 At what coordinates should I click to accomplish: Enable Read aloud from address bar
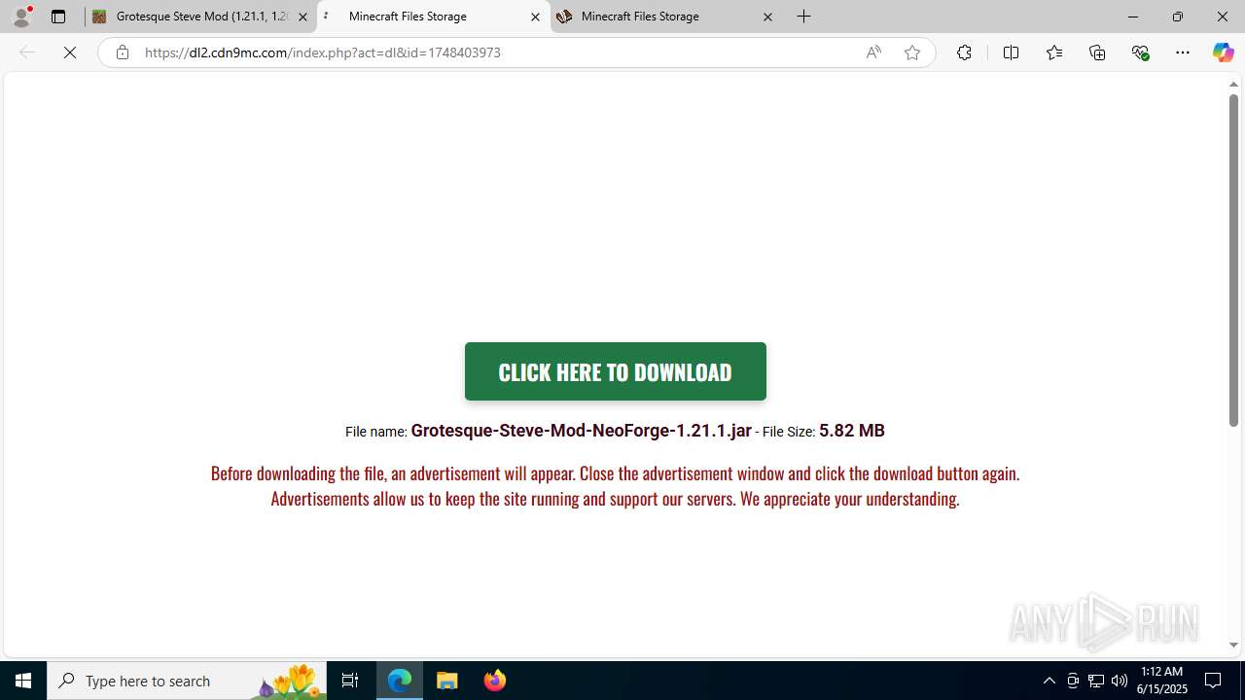pos(873,52)
